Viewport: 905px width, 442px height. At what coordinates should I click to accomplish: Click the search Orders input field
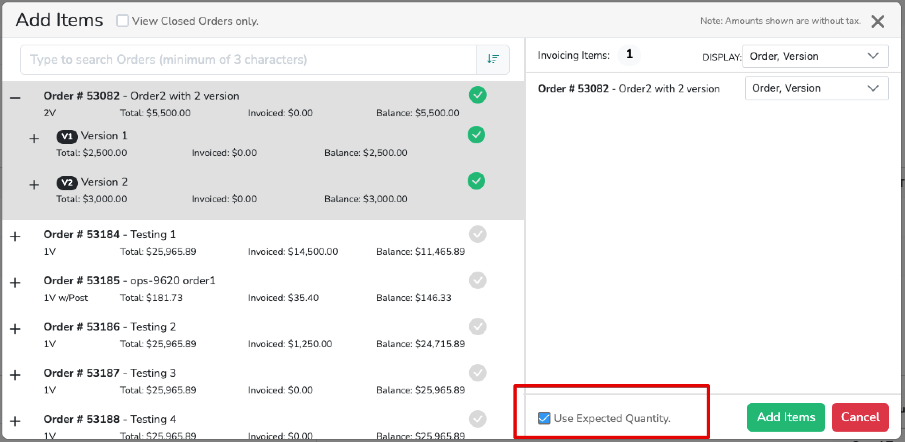point(248,60)
